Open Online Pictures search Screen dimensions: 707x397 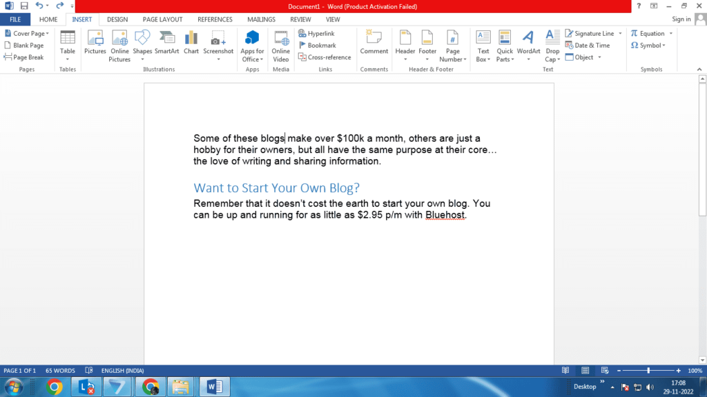(119, 46)
